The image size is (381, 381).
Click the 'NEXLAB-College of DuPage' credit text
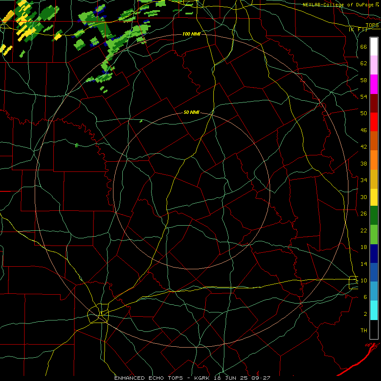point(338,5)
